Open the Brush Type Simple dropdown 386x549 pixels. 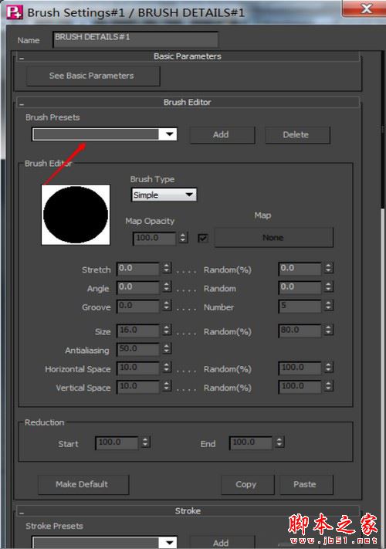pyautogui.click(x=164, y=195)
